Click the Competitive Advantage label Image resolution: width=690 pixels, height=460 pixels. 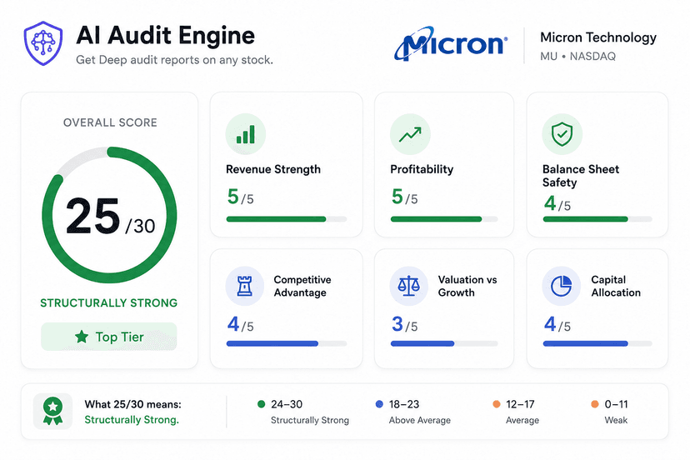302,286
